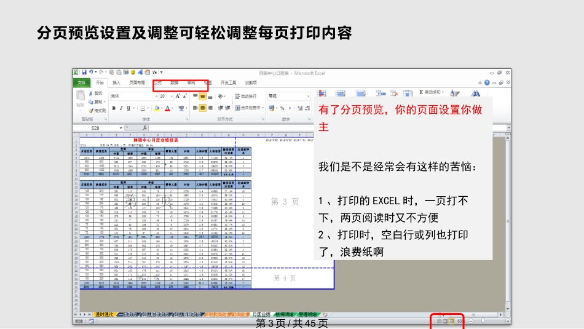Click the zoom slider handle
The height and width of the screenshot is (329, 584).
point(483,321)
